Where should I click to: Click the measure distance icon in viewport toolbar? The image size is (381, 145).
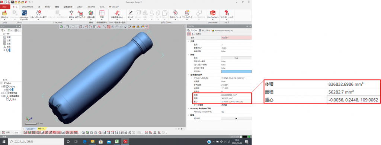[104, 27]
